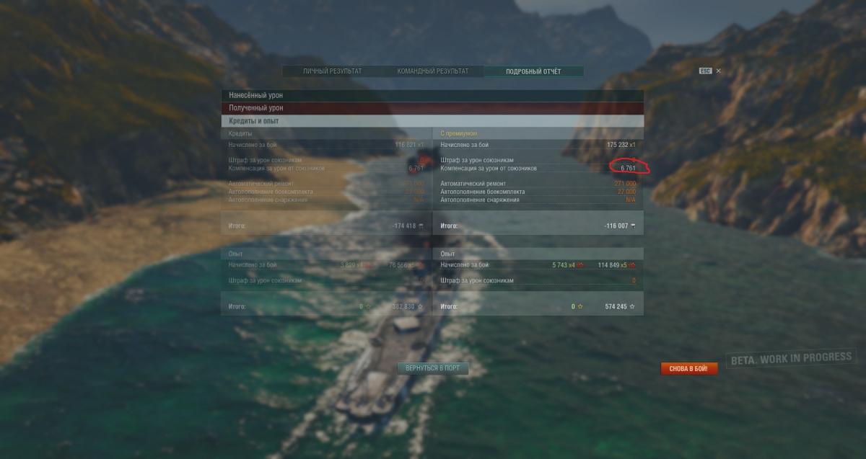Image resolution: width=866 pixels, height=459 pixels.
Task: Click premium Автоматический ремонт cost 271 000
Action: coord(625,184)
